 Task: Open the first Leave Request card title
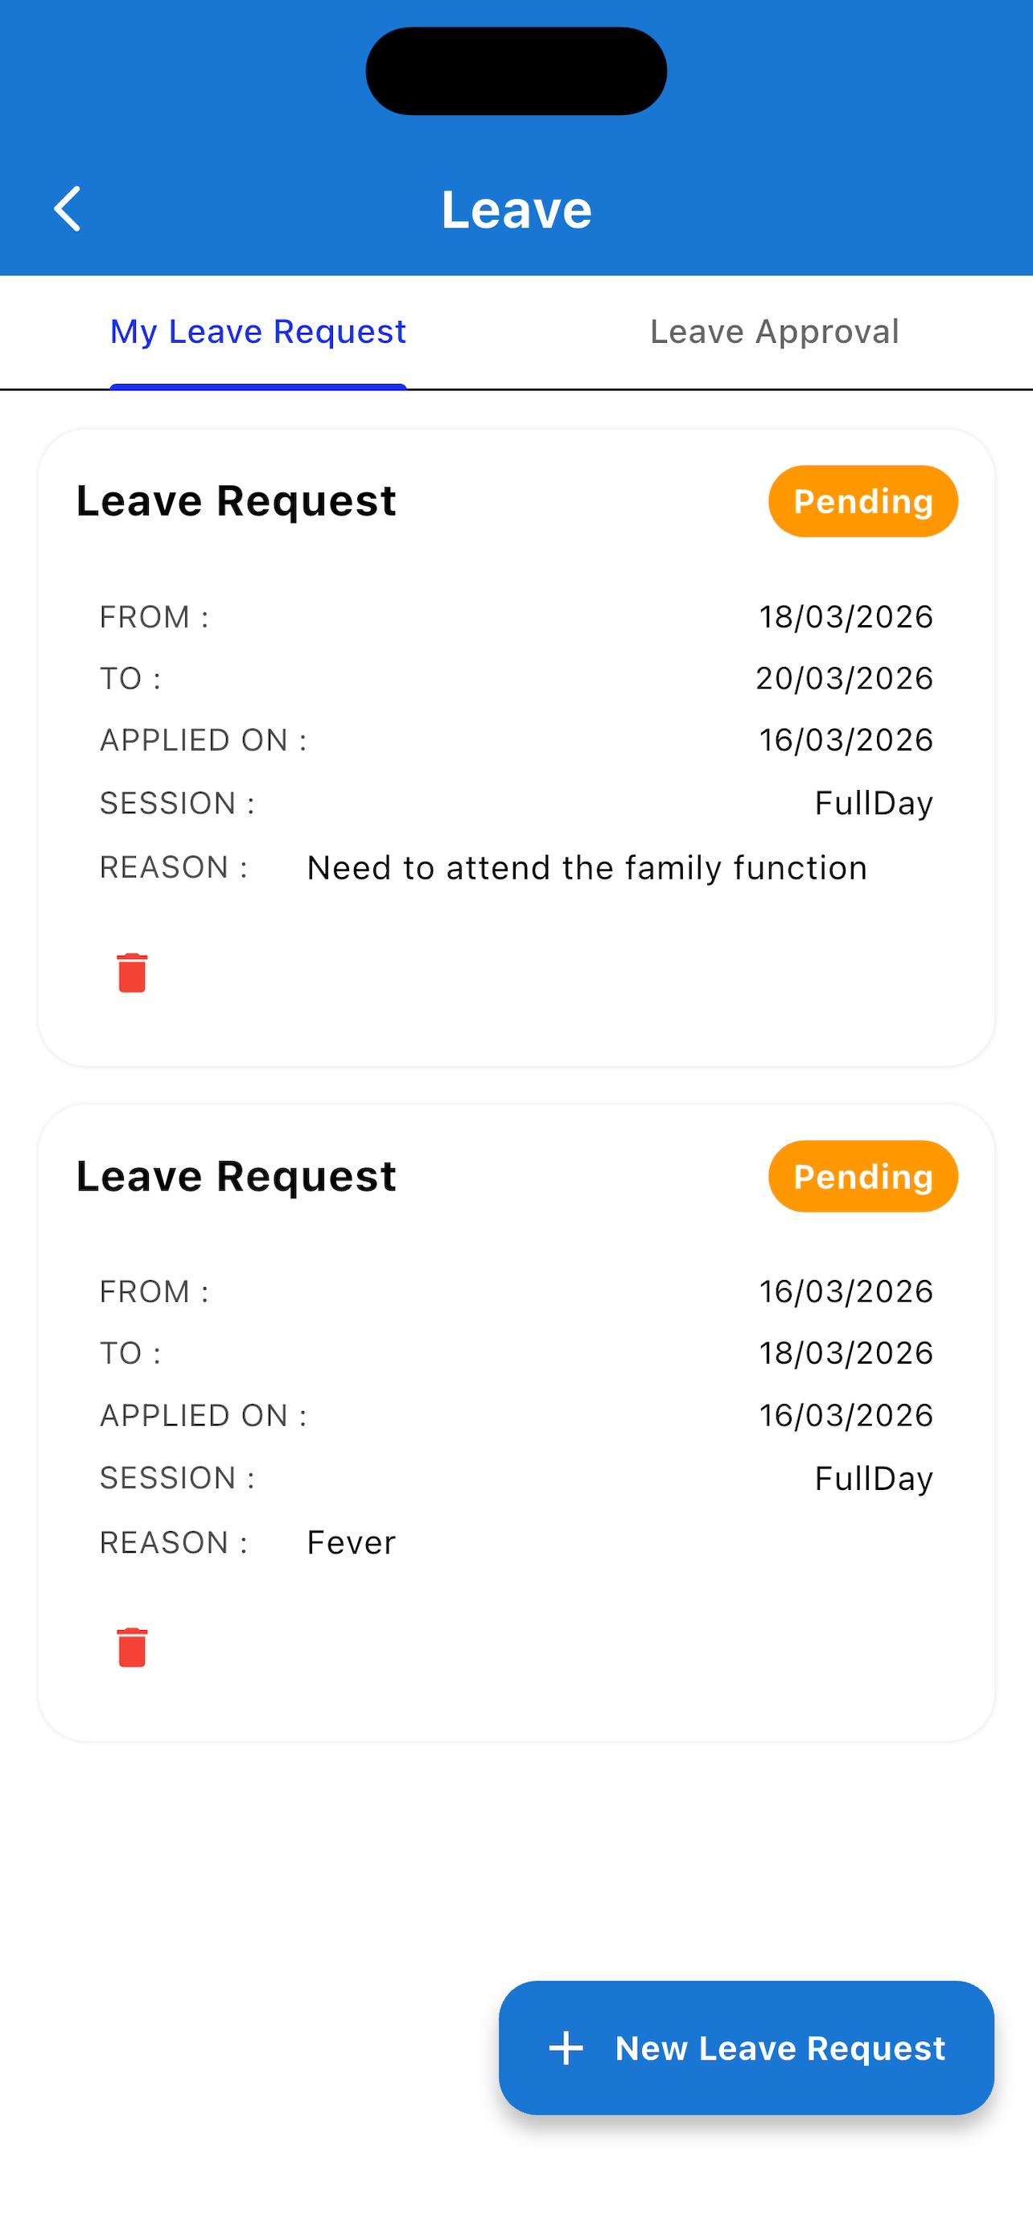tap(236, 501)
